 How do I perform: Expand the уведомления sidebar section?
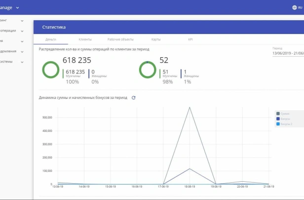point(22,52)
